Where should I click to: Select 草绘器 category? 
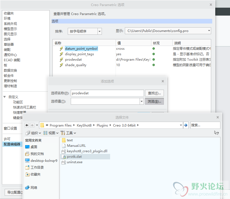click(x=9, y=45)
